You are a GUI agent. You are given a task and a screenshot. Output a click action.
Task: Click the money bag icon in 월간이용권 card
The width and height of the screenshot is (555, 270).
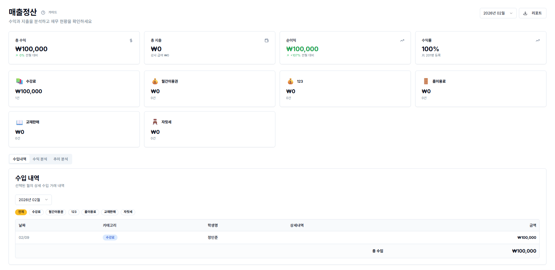point(155,81)
